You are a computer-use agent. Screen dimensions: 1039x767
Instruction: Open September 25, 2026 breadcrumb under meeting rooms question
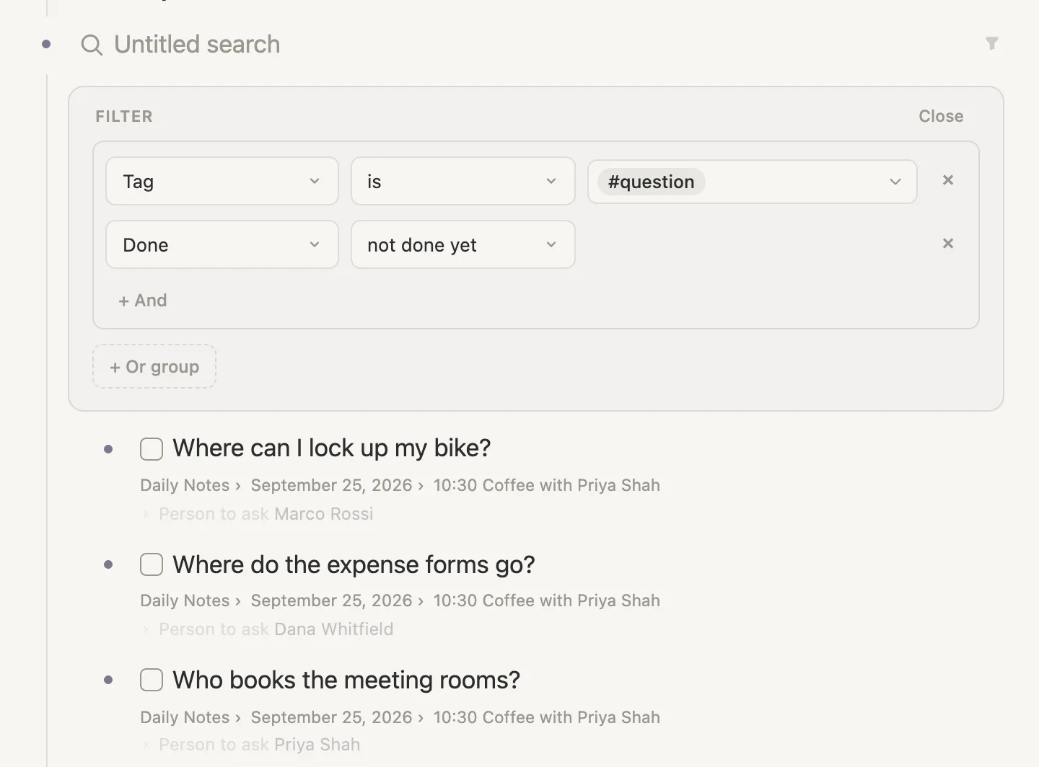point(331,717)
